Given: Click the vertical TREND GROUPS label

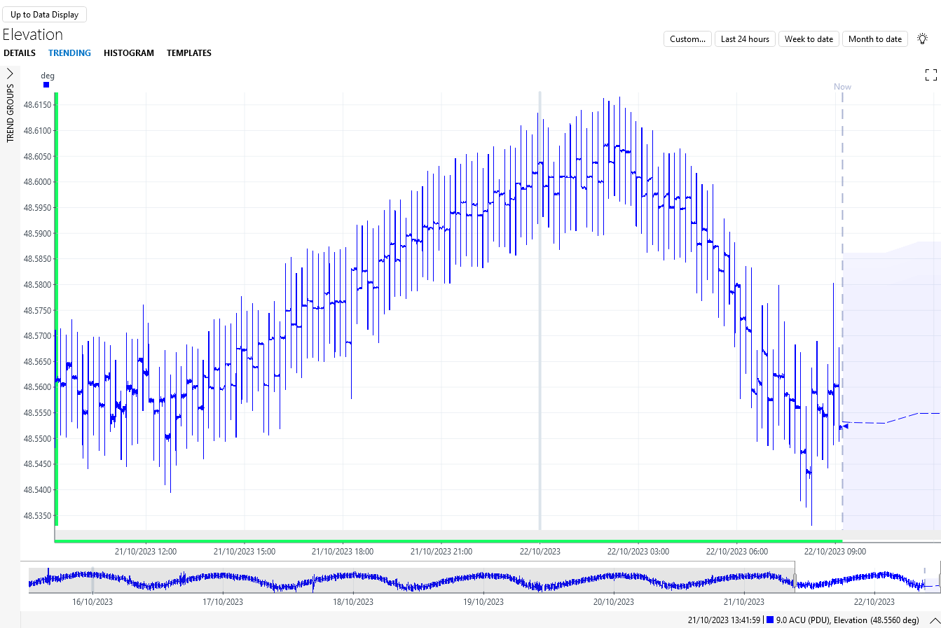Looking at the screenshot, I should [x=11, y=113].
